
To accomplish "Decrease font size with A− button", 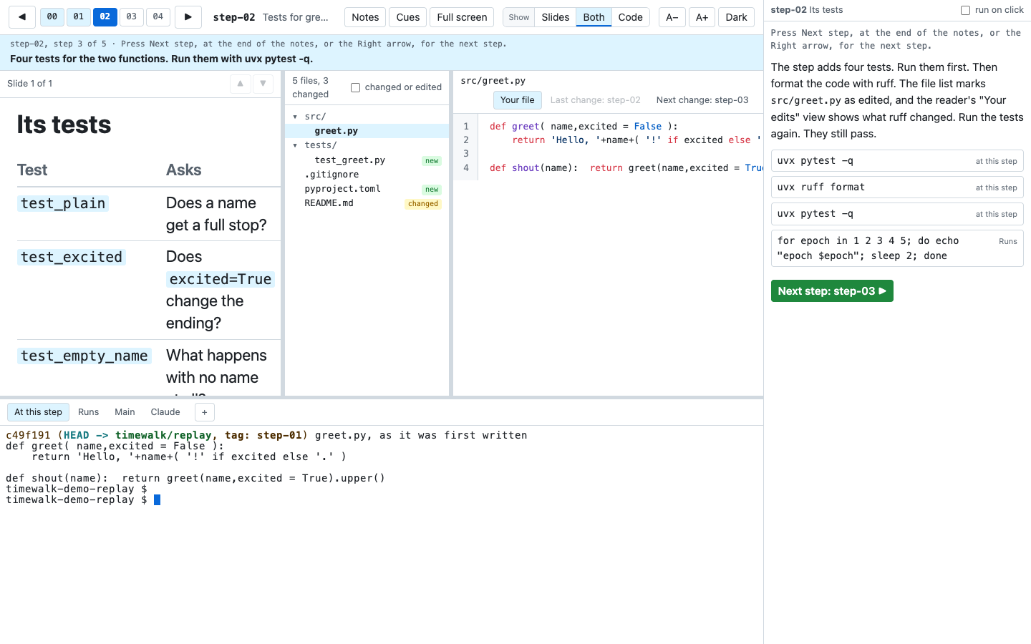I will 672,17.
